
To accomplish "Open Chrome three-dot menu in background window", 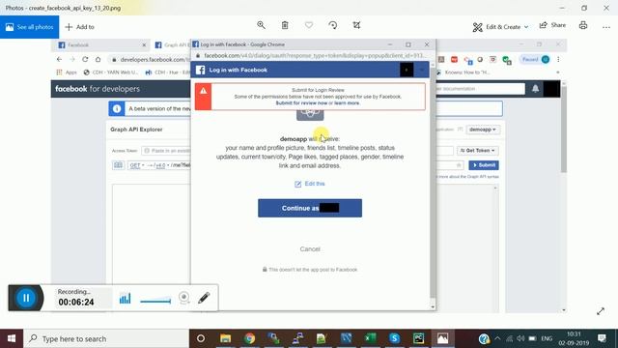I will click(558, 59).
